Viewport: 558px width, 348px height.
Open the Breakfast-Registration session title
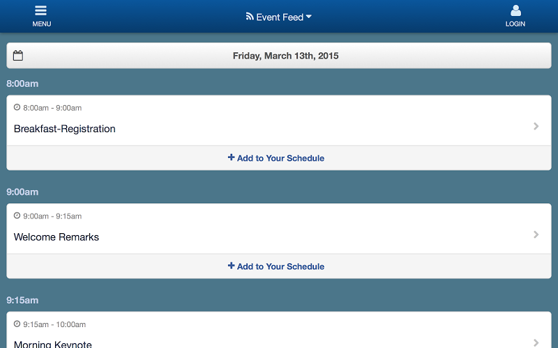coord(64,129)
